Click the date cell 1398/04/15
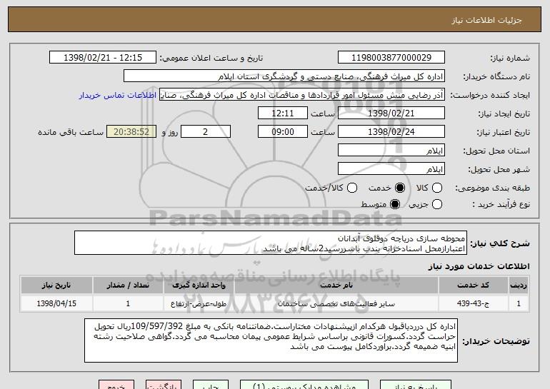Screen dimensions: 550x389 tap(56, 303)
